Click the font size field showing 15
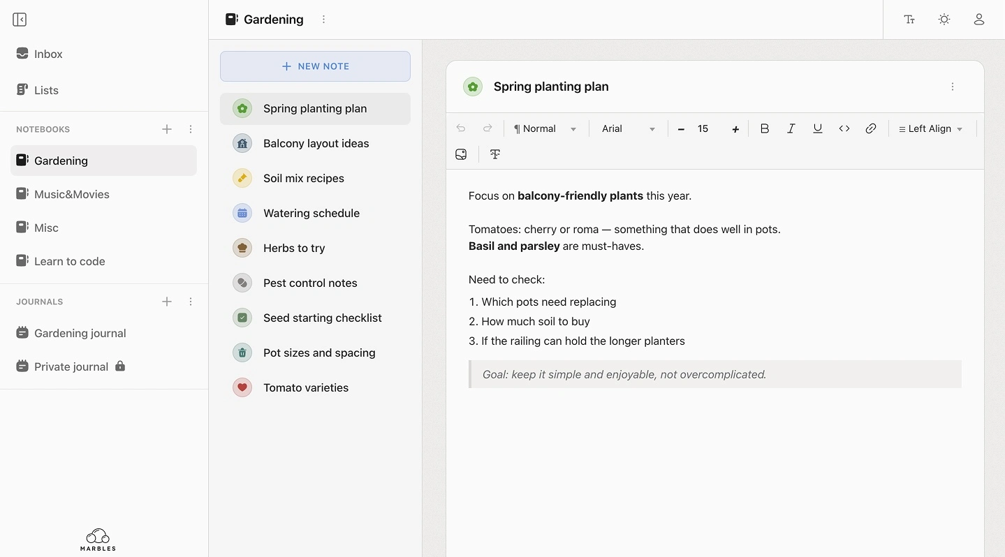 [704, 129]
